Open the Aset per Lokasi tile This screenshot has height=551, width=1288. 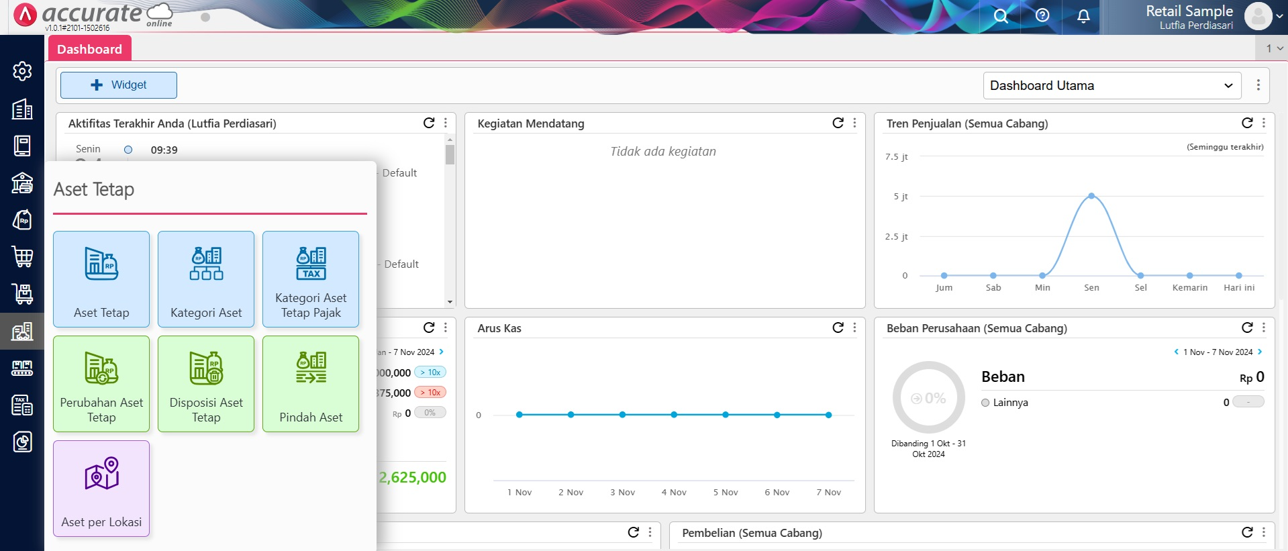[101, 489]
